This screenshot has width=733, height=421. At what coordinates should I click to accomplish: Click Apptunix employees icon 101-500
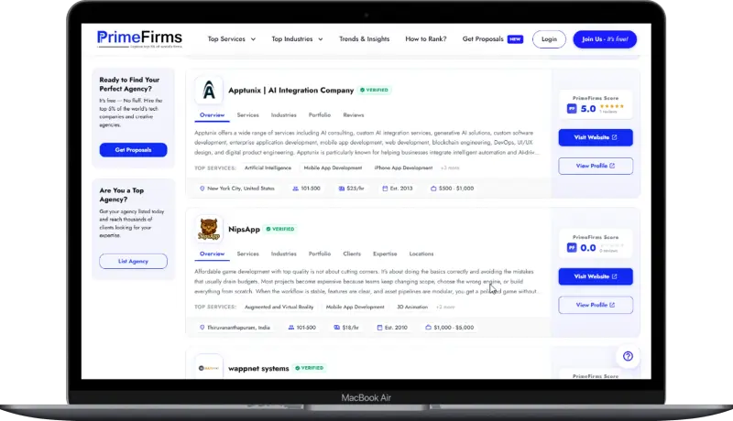pyautogui.click(x=295, y=189)
